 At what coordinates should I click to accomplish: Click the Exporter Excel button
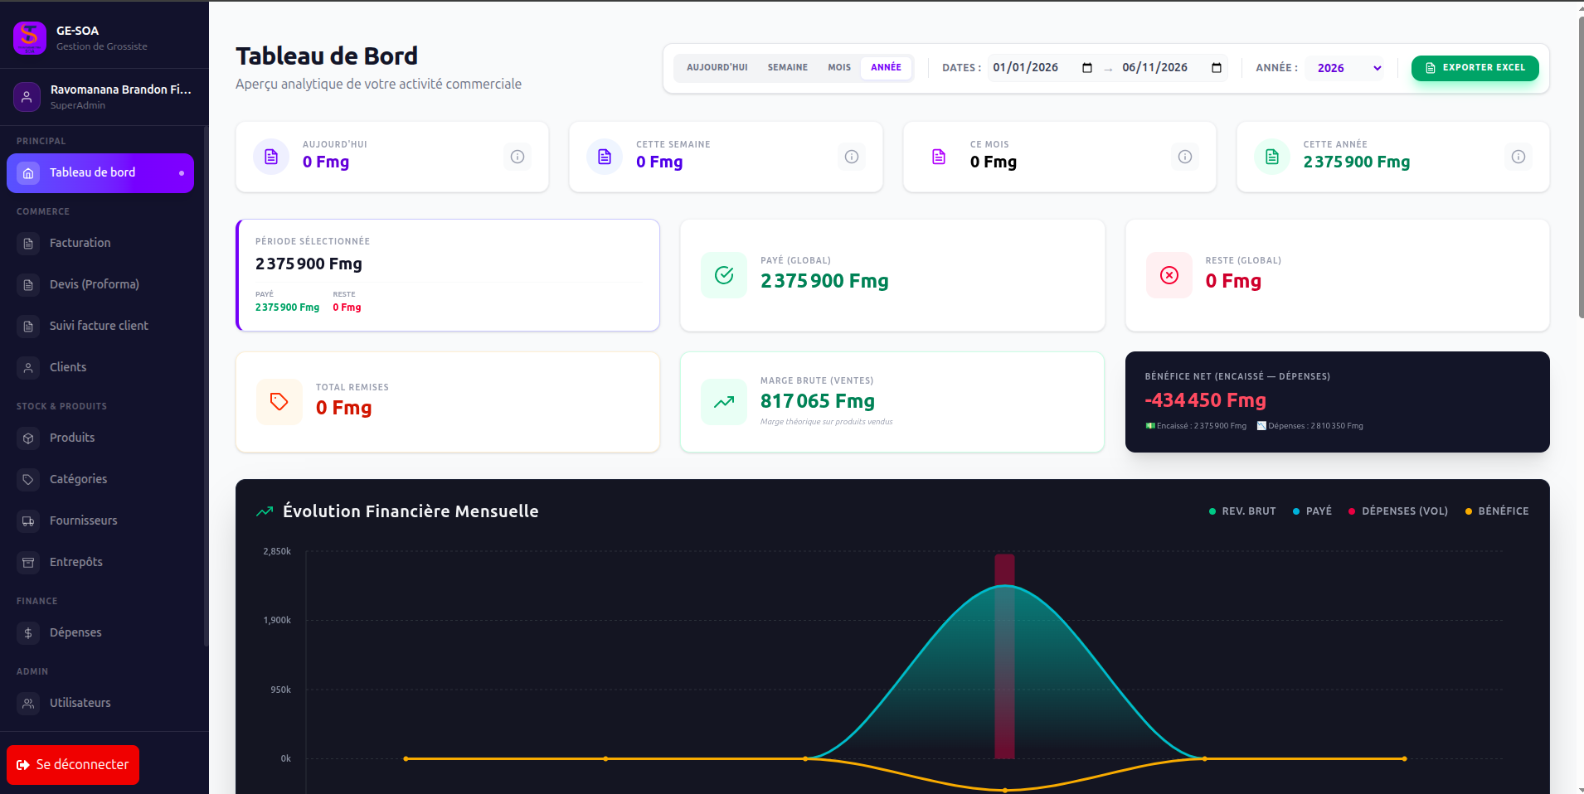[1475, 68]
